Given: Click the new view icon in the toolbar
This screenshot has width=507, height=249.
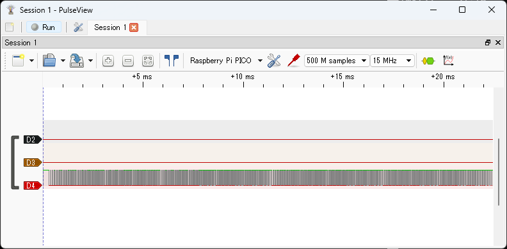Looking at the screenshot, I should pos(19,60).
